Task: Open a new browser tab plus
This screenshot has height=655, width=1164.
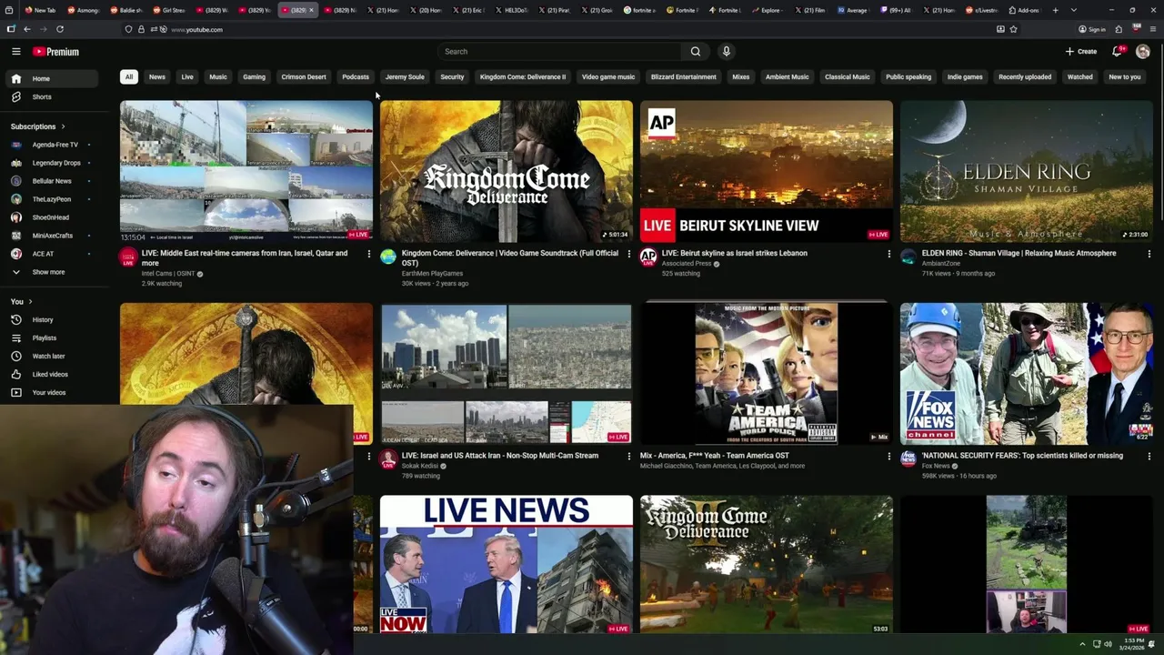Action: click(x=1055, y=10)
